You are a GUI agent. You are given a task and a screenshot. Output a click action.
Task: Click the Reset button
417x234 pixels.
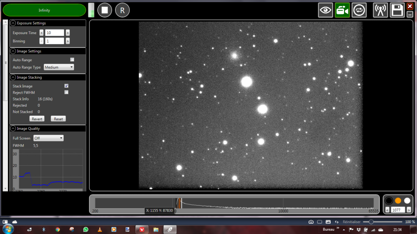pyautogui.click(x=58, y=119)
